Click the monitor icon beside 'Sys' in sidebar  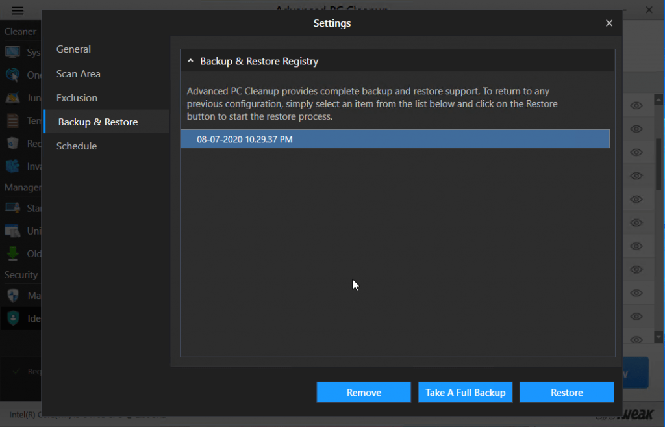pyautogui.click(x=12, y=52)
